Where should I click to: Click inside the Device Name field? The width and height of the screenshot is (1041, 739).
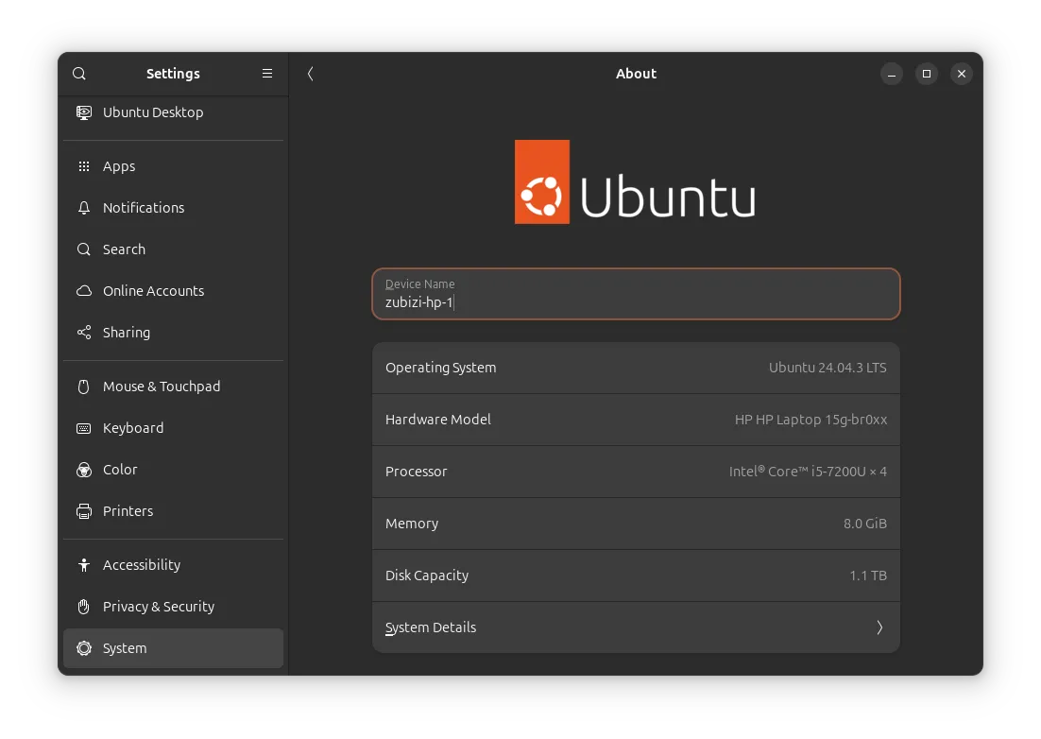pyautogui.click(x=636, y=301)
